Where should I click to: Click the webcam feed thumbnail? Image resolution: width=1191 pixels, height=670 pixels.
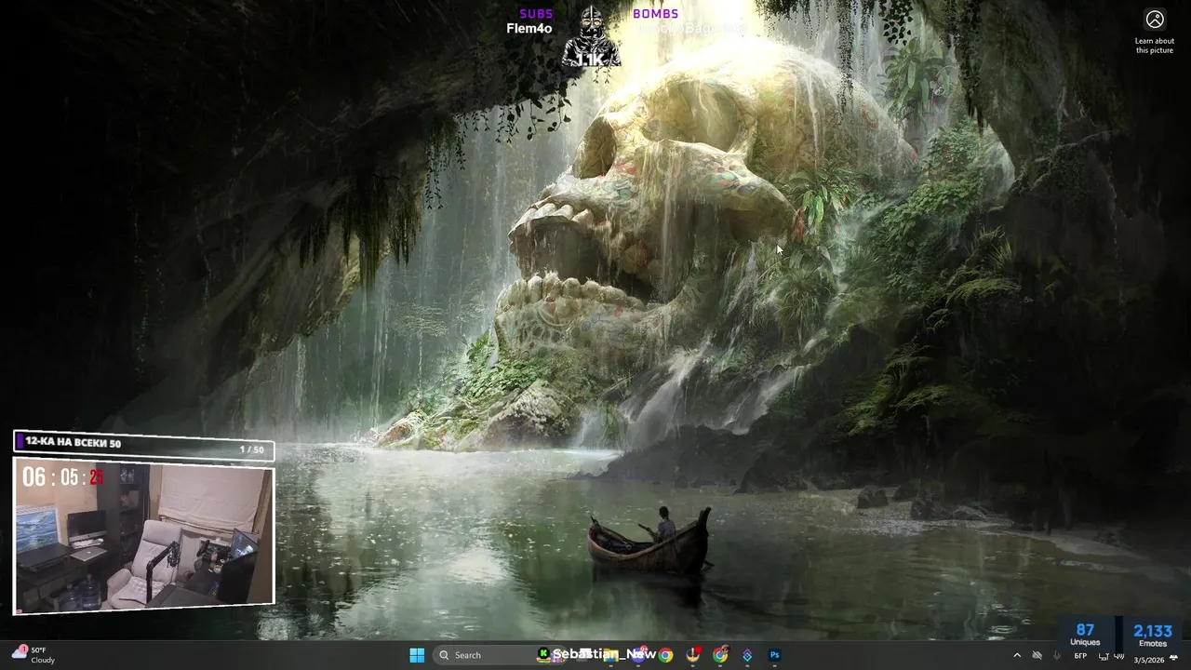point(144,537)
